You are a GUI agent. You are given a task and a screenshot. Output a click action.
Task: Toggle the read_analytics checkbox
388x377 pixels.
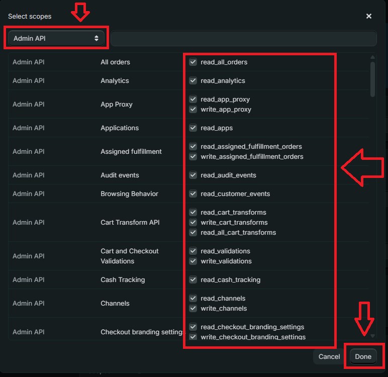tap(193, 81)
